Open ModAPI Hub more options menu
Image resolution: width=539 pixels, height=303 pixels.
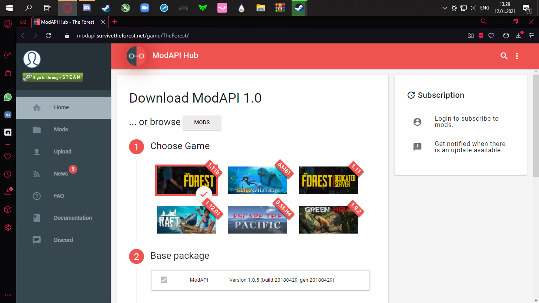pyautogui.click(x=517, y=56)
